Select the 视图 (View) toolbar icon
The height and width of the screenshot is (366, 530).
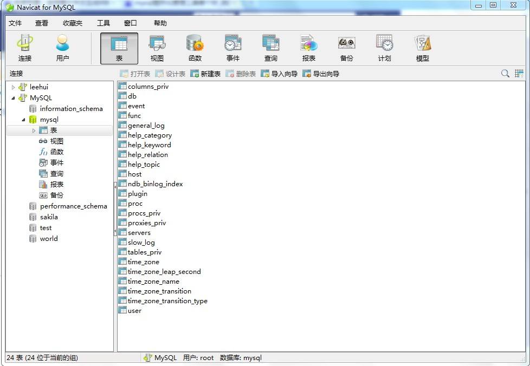point(157,48)
